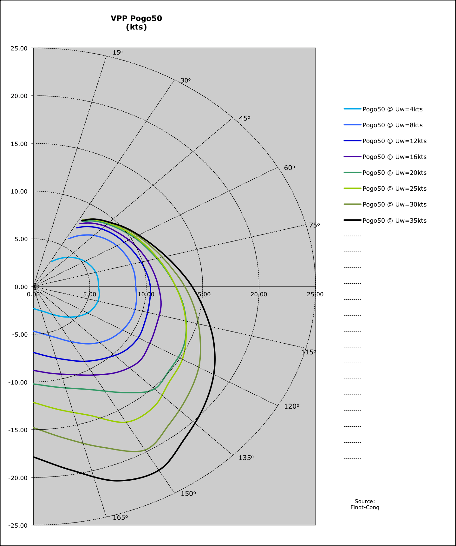Click the 165° angle label
The width and height of the screenshot is (456, 546).
tap(121, 517)
